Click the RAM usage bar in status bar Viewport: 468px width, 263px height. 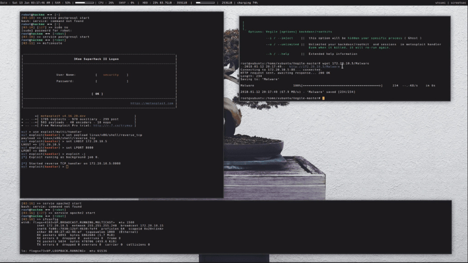(x=84, y=3)
